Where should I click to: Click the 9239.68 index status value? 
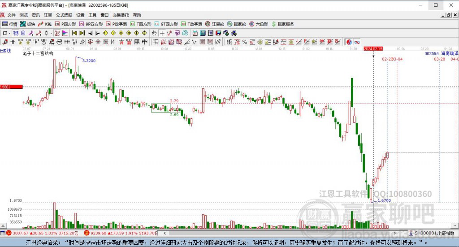(99, 233)
